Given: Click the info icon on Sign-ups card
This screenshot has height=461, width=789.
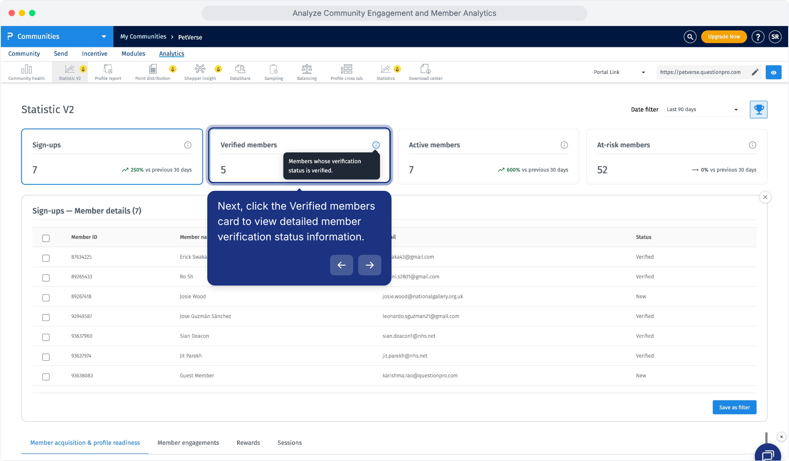Looking at the screenshot, I should click(x=188, y=145).
